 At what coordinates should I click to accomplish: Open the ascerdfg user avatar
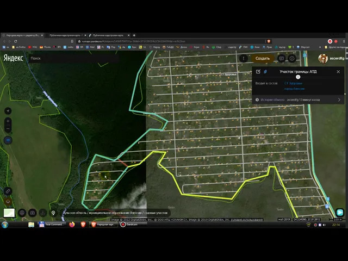323,58
